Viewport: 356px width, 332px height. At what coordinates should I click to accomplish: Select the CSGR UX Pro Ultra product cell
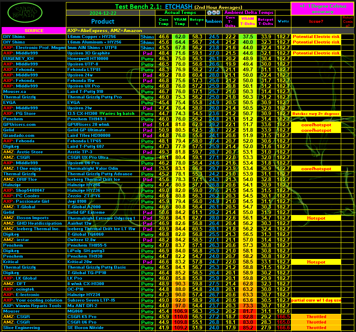[x=103, y=158]
